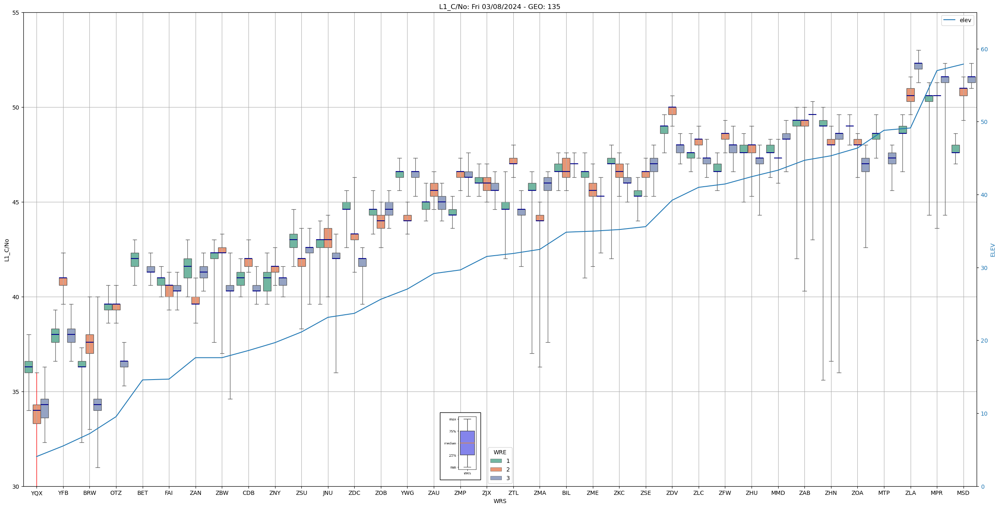Click the MSD station label
The image size is (1000, 508).
pyautogui.click(x=963, y=493)
